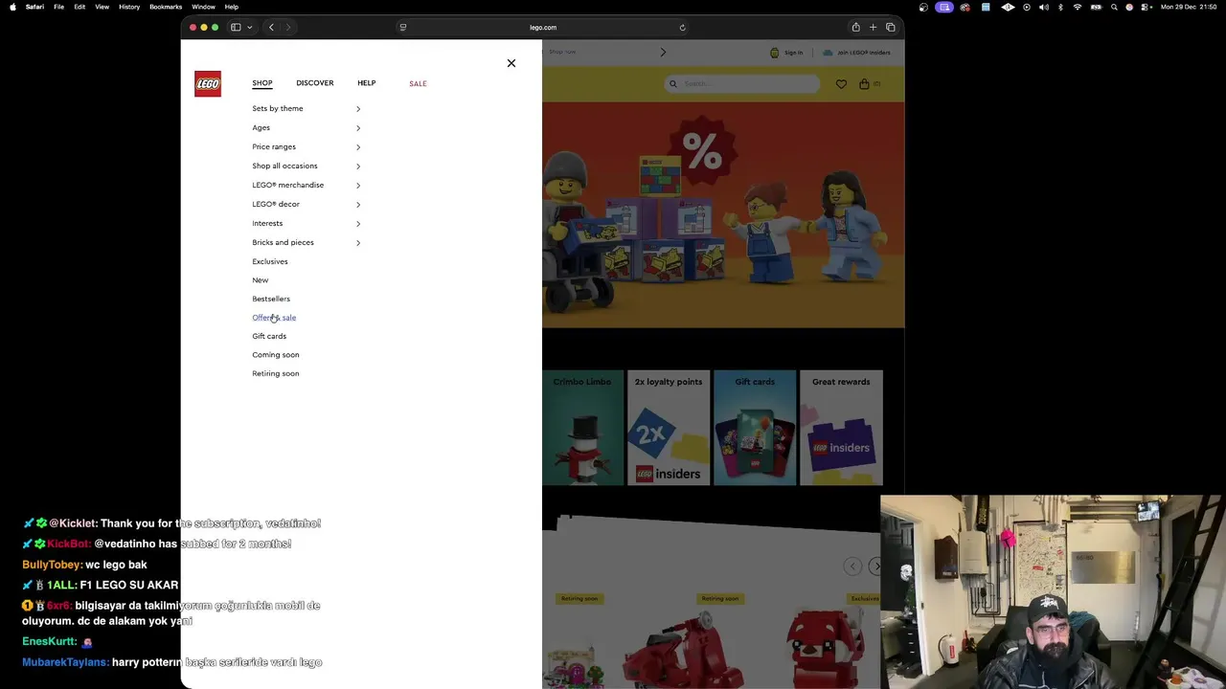Reload the page with refresh icon
Screen dimensions: 1226x689
coord(682,28)
